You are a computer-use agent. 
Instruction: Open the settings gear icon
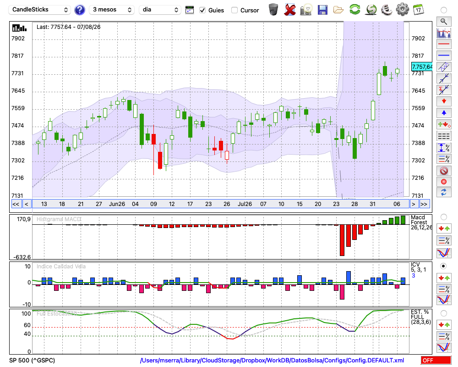pyautogui.click(x=402, y=9)
